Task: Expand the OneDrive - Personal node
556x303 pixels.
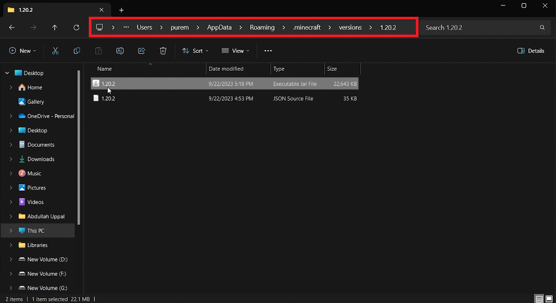Action: click(x=11, y=116)
